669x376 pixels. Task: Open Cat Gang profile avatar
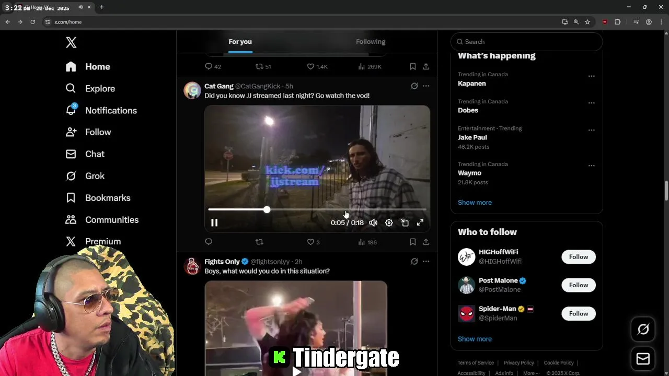pos(192,90)
